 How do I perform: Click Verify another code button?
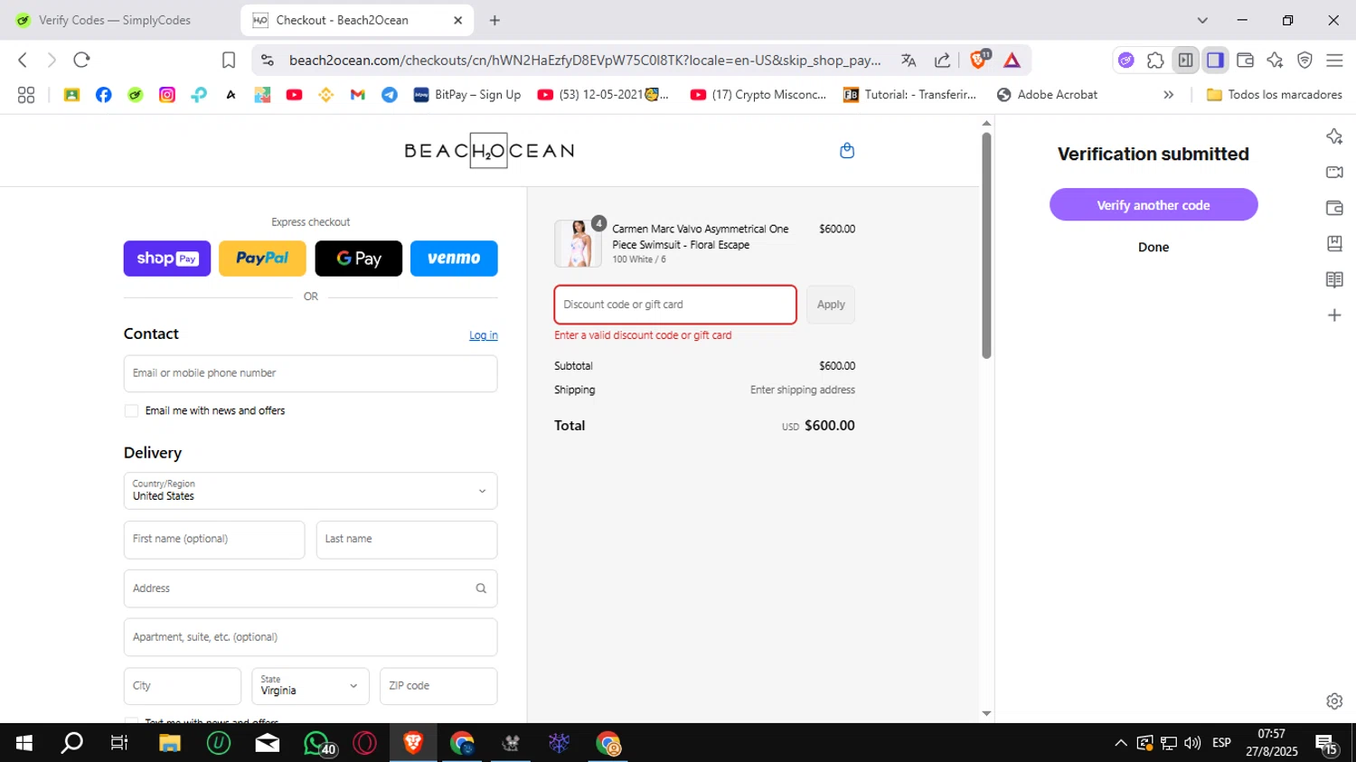pyautogui.click(x=1154, y=204)
